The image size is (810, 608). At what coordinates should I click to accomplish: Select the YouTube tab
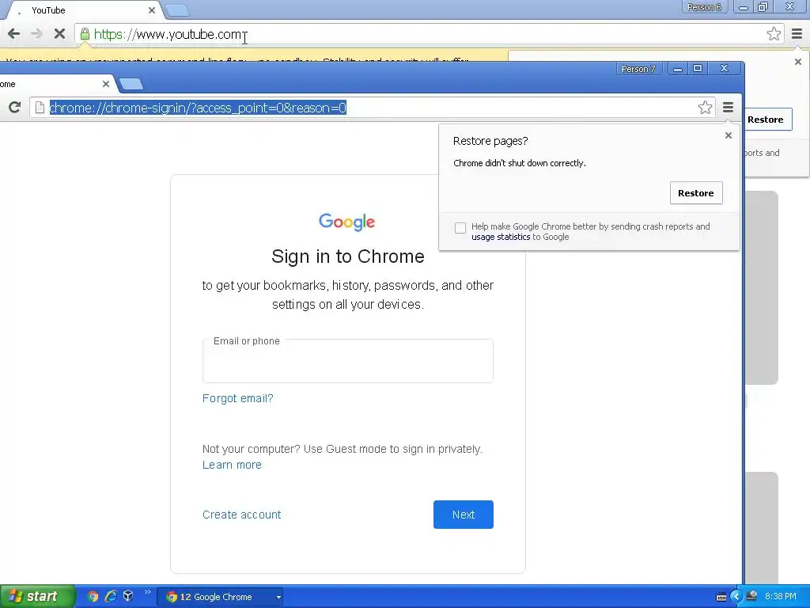pyautogui.click(x=82, y=10)
